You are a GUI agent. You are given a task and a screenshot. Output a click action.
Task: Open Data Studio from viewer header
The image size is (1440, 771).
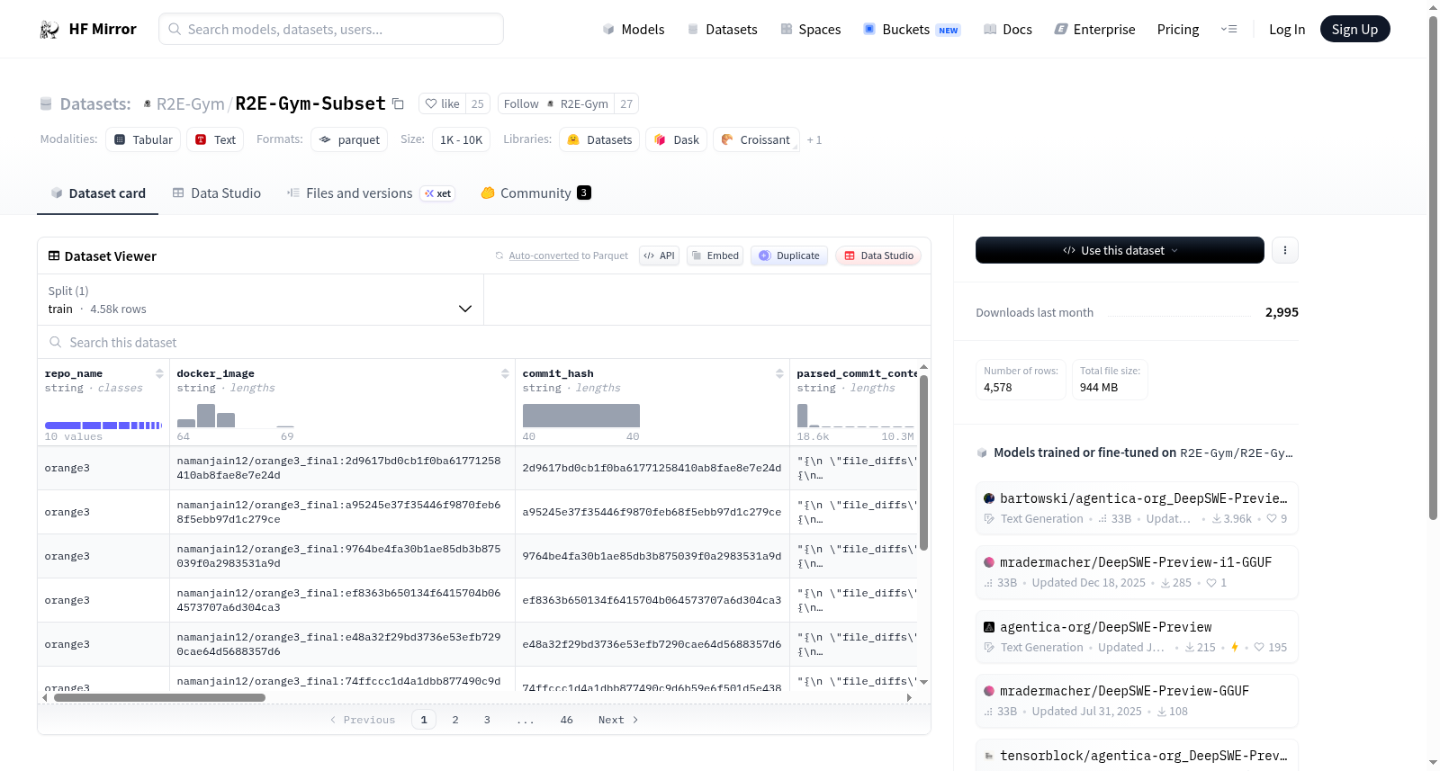(x=878, y=256)
